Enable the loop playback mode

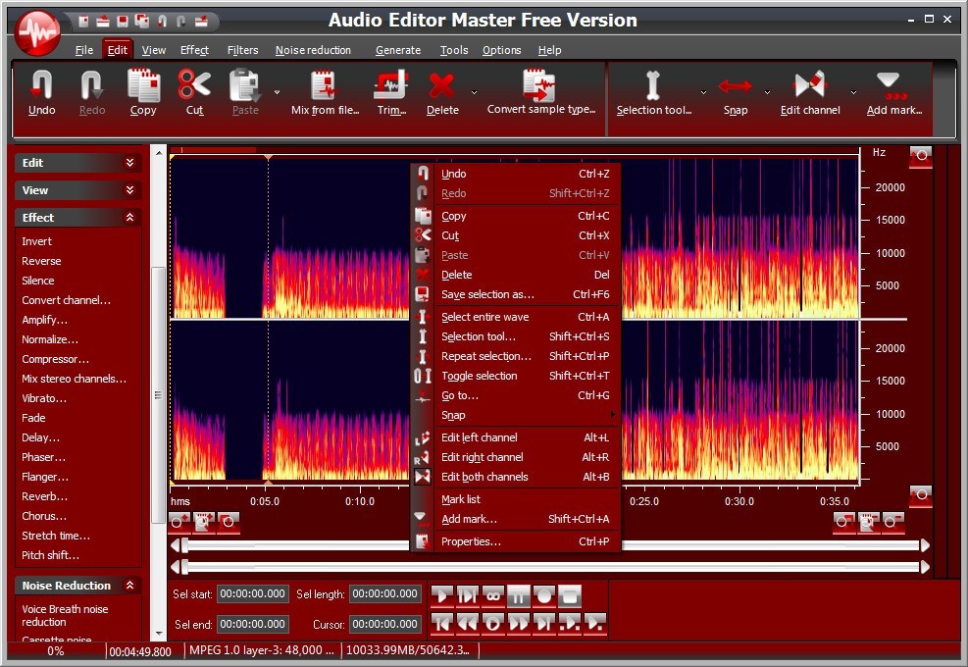coord(493,595)
